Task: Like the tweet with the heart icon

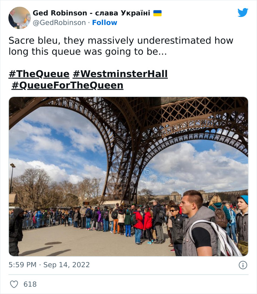Action: click(14, 284)
